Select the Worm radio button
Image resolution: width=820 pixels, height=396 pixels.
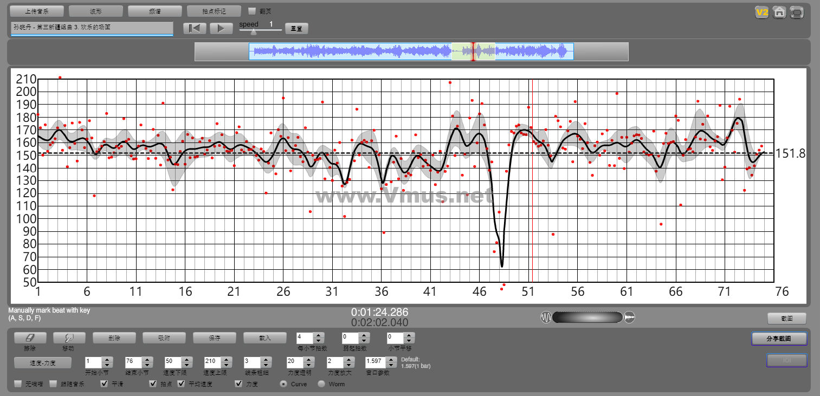coord(321,384)
